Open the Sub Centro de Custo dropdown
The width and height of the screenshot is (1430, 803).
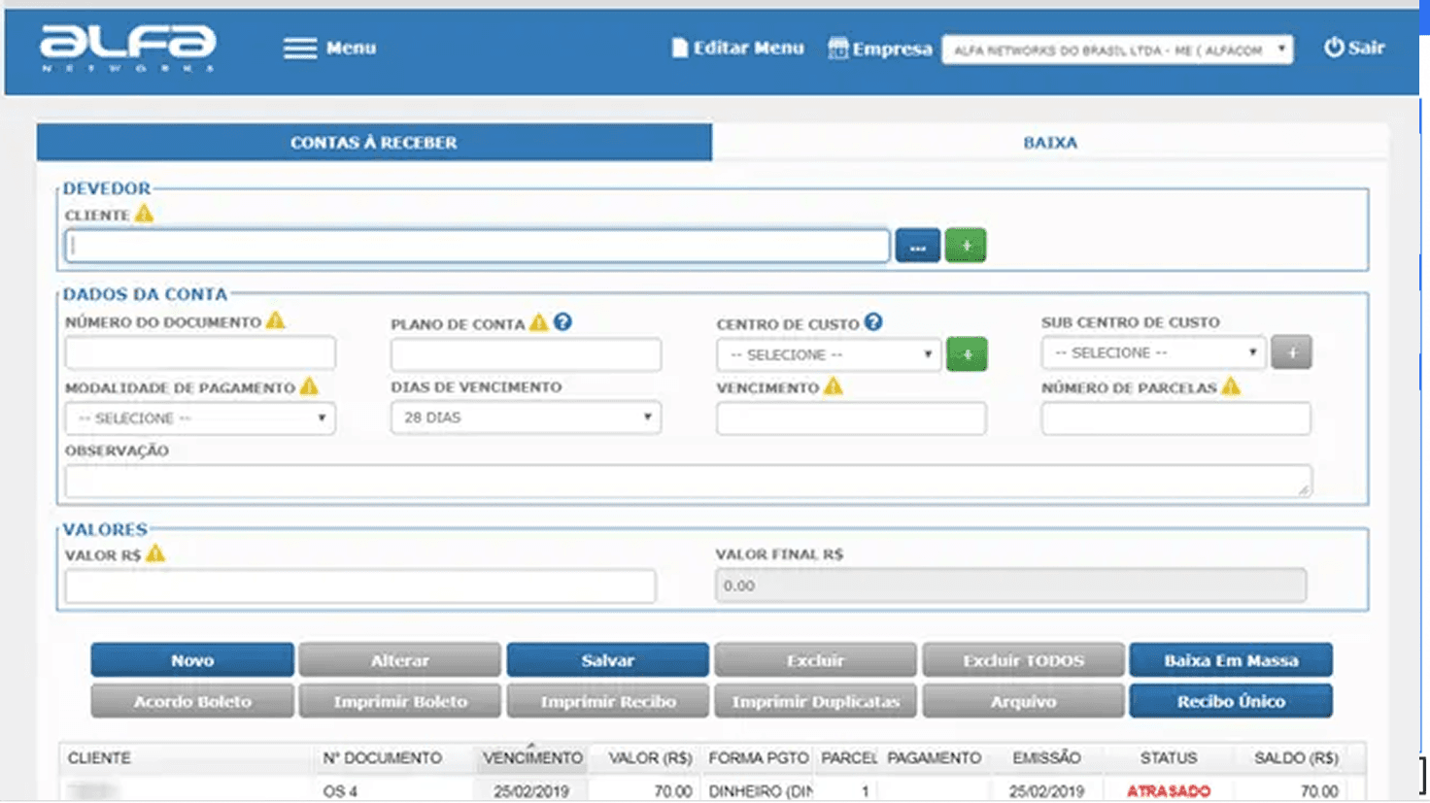tap(1153, 352)
